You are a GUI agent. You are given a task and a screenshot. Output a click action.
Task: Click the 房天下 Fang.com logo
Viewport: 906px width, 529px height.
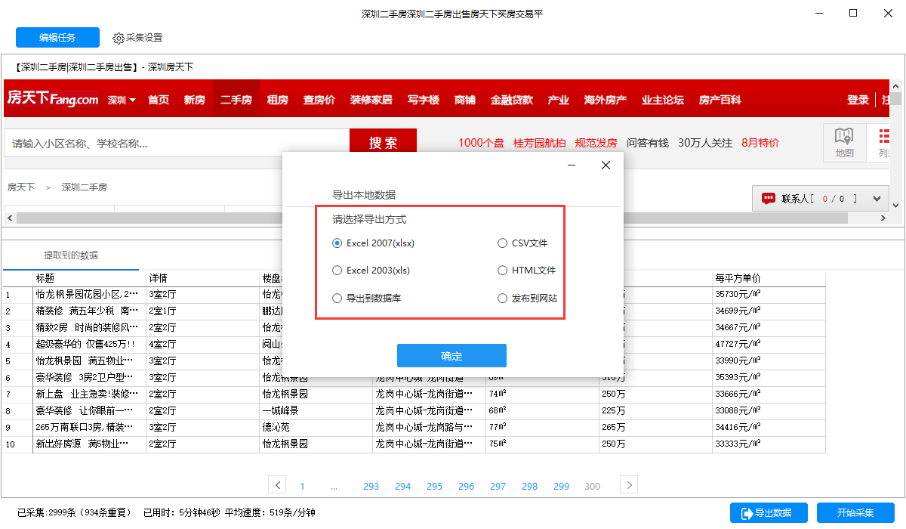click(53, 99)
